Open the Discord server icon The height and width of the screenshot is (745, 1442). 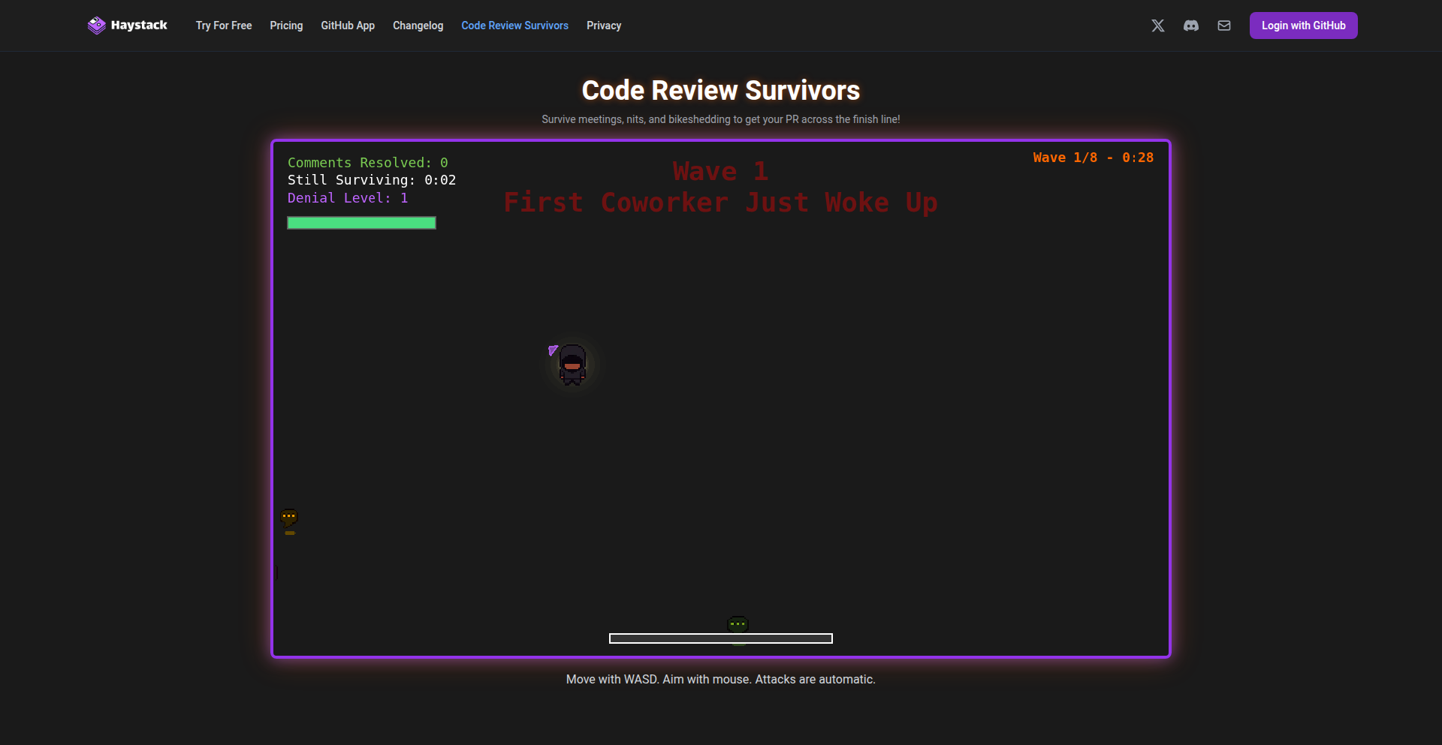[1191, 26]
